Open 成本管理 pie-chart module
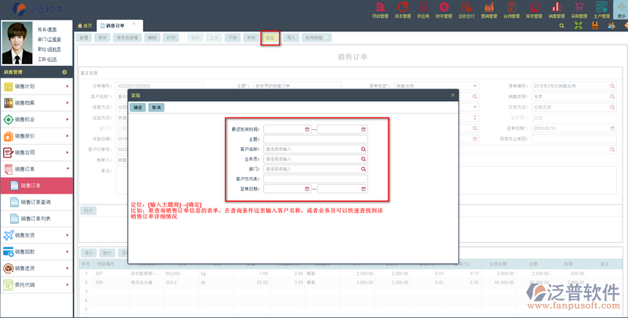 [403, 10]
